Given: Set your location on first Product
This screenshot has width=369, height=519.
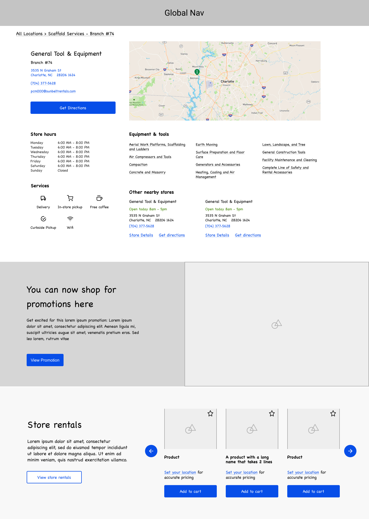Looking at the screenshot, I should tap(180, 472).
